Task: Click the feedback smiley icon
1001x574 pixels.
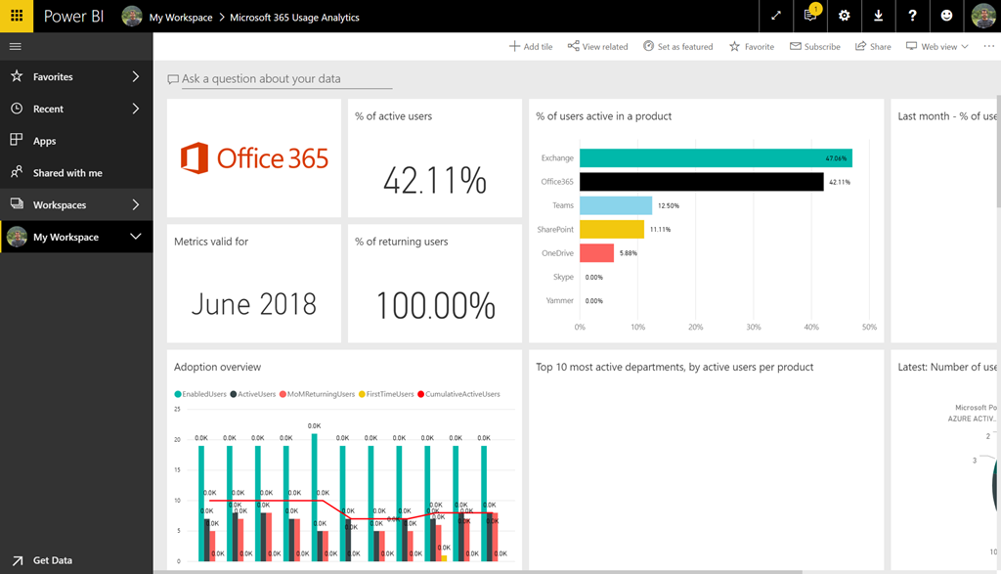Action: click(946, 16)
